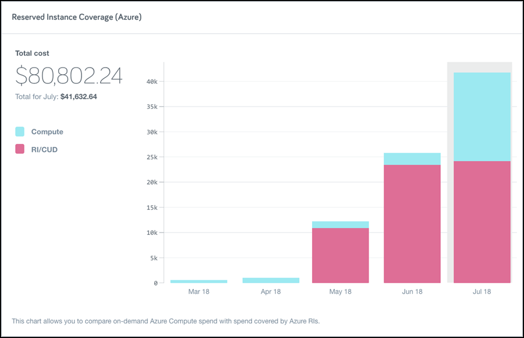Click the Reserved Instance Coverage (Azure) title
Screen dimensions: 524x338
[77, 17]
